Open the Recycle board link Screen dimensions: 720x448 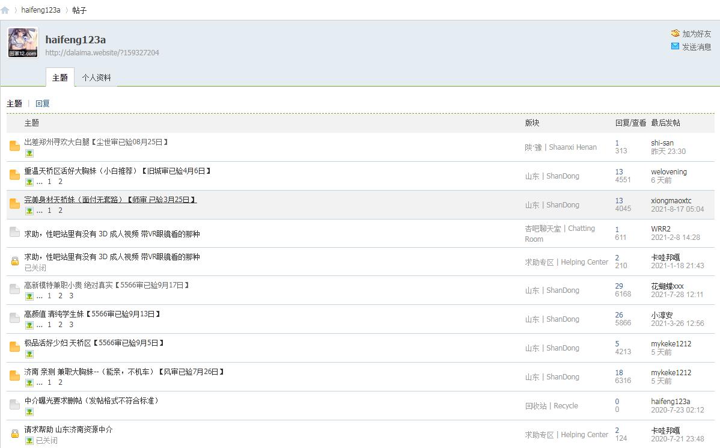551,406
